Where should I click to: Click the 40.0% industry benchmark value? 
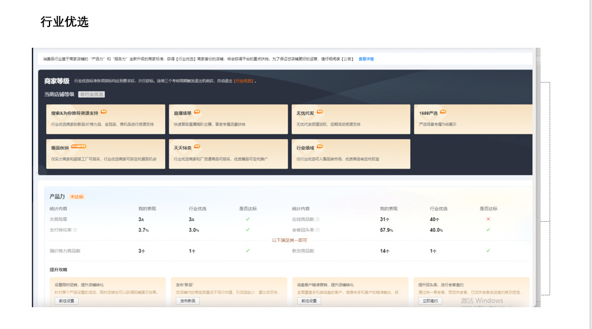(436, 230)
